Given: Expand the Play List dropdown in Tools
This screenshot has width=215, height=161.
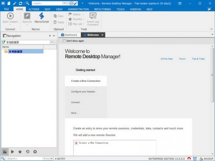Looking at the screenshot, I should click(83, 24).
